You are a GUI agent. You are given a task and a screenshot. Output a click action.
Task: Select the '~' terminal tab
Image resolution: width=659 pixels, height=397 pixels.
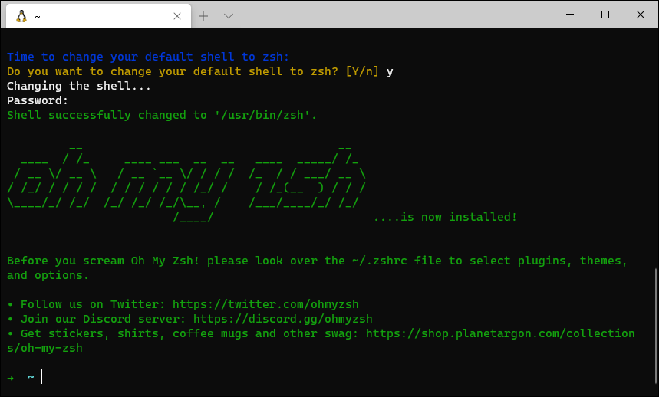pos(98,16)
